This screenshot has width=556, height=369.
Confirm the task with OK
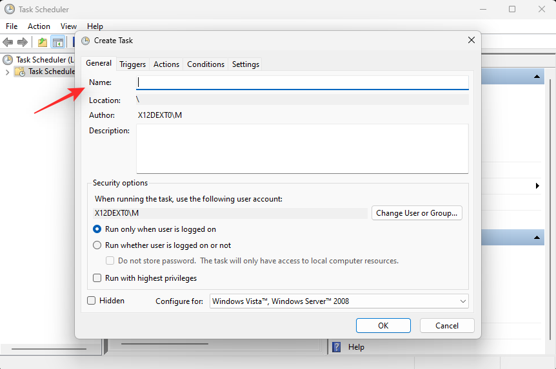pos(383,326)
